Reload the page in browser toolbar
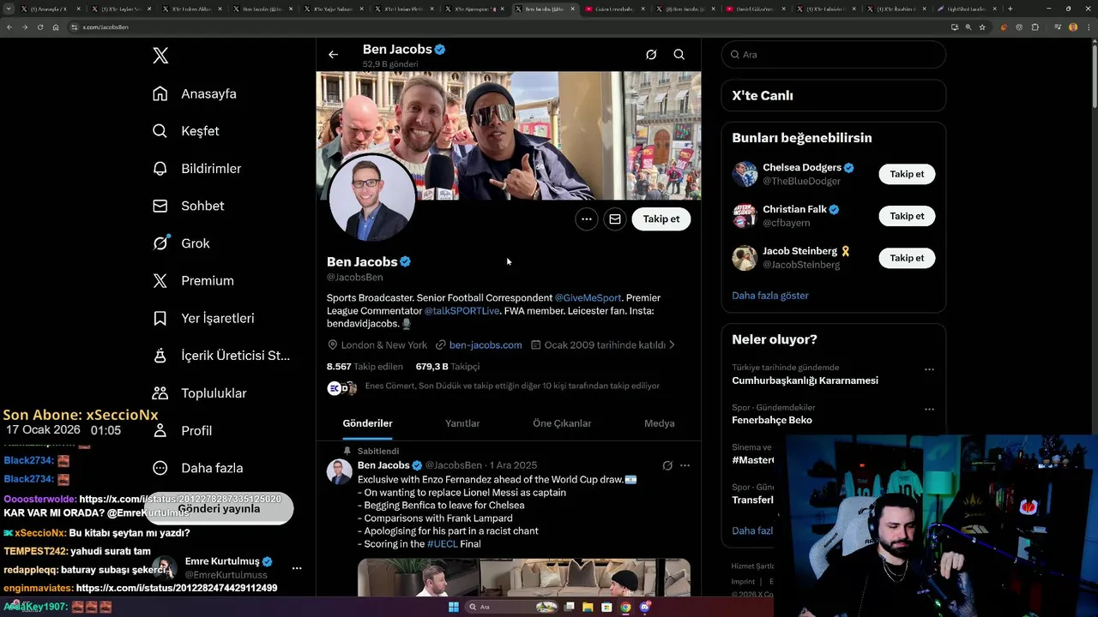 pyautogui.click(x=39, y=27)
